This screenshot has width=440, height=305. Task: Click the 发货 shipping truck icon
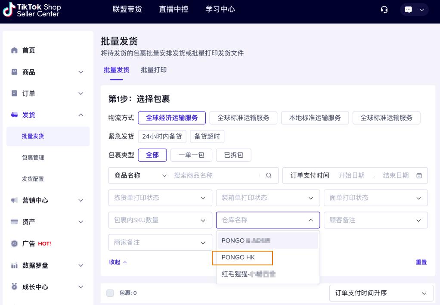(x=15, y=115)
